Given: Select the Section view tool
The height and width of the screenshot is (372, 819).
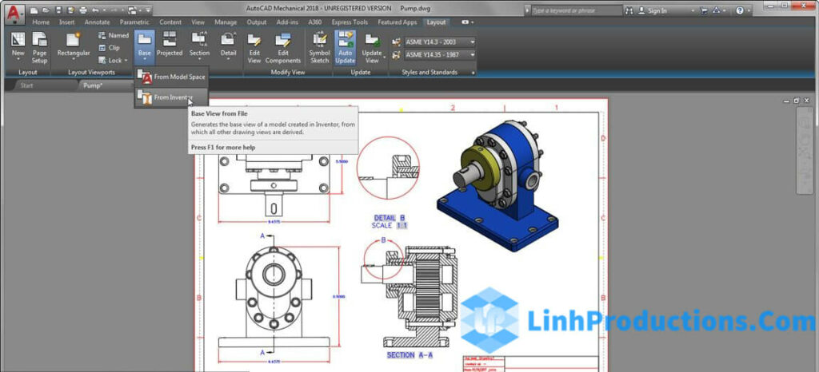Looking at the screenshot, I should (199, 46).
